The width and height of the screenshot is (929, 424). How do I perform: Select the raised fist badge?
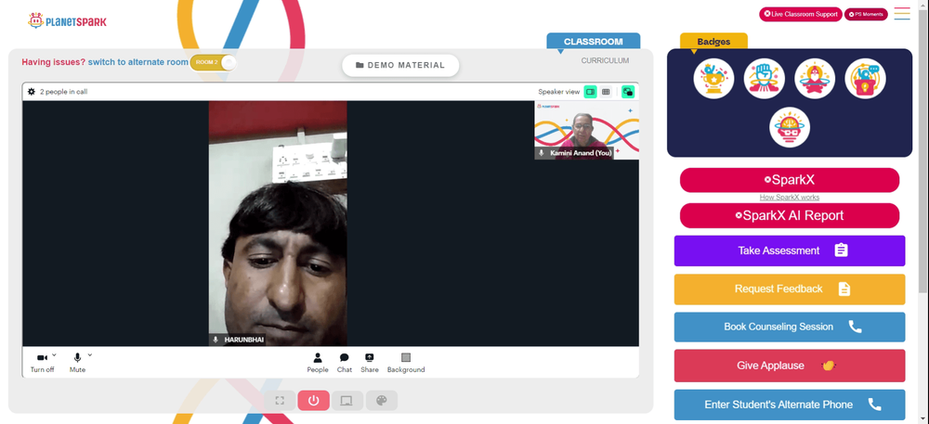[x=765, y=79]
